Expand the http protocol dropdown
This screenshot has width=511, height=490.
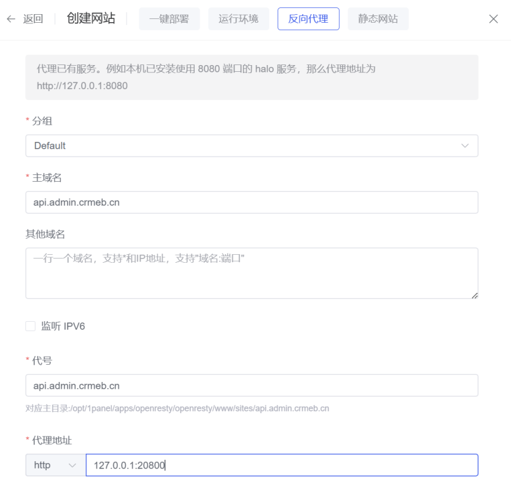click(x=55, y=465)
